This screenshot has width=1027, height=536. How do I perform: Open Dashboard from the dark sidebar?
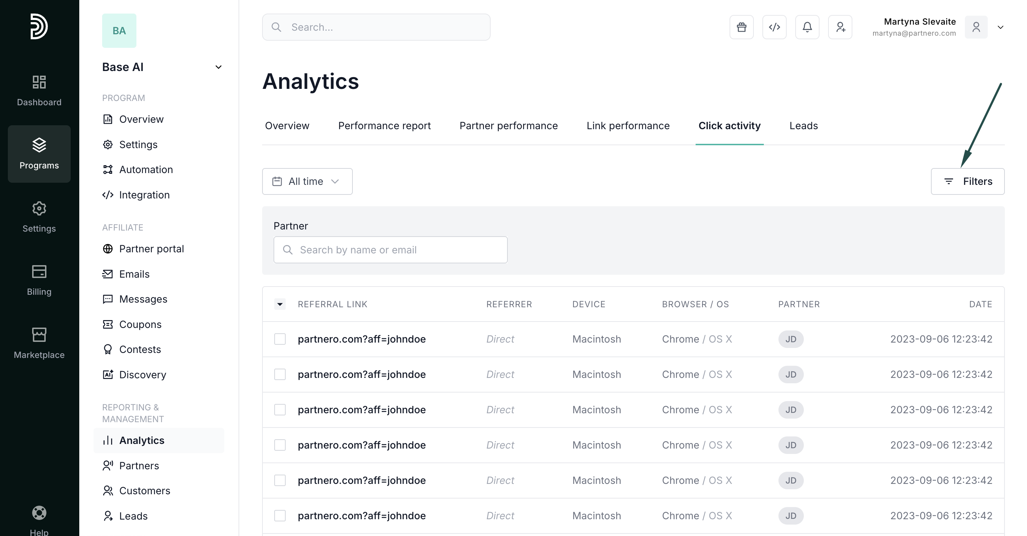tap(39, 90)
